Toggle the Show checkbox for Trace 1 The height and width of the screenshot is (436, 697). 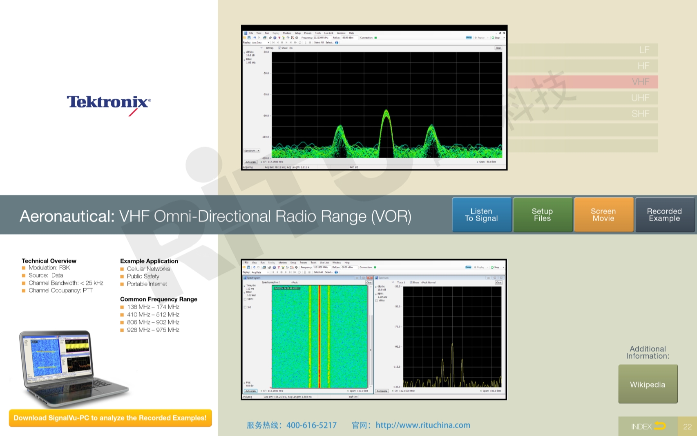(411, 283)
